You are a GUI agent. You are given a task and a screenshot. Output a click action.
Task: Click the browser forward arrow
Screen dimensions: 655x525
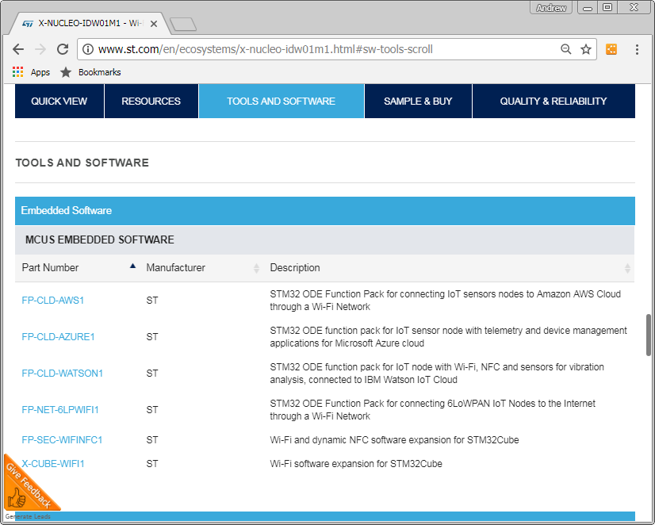40,49
